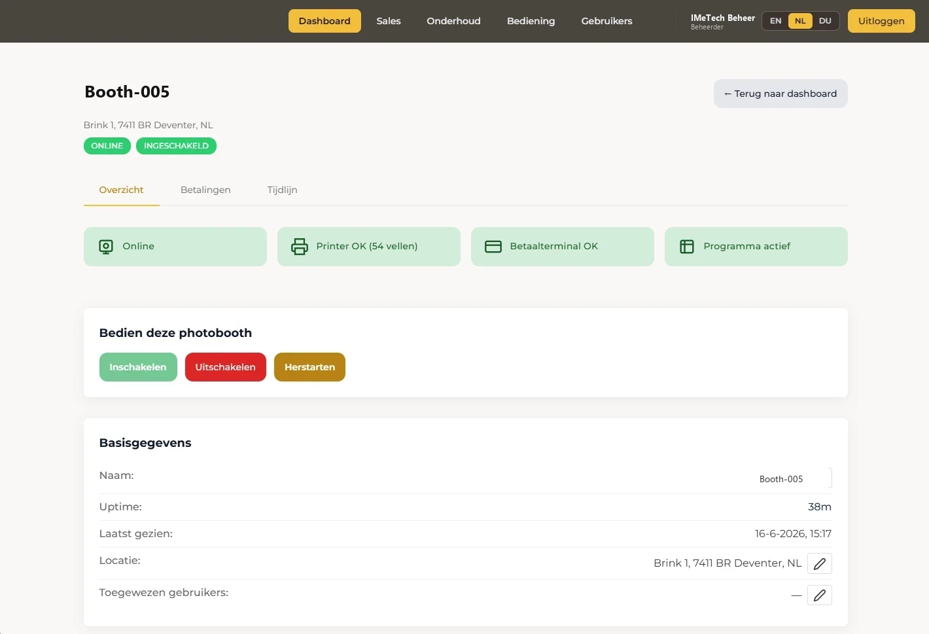Click the Printer OK (54 vellen) text
This screenshot has height=634, width=929.
[x=367, y=247]
